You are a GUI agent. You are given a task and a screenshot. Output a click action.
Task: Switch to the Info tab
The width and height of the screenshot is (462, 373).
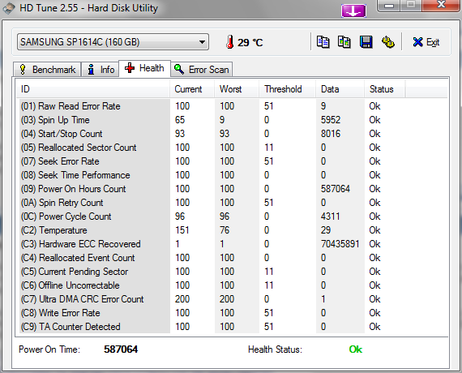click(101, 70)
